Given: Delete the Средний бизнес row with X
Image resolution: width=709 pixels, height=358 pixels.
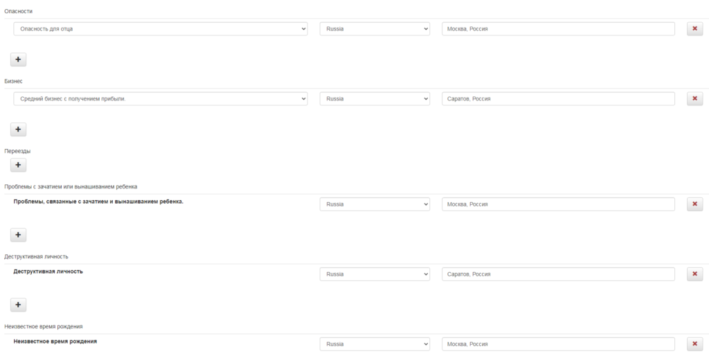Looking at the screenshot, I should 694,99.
